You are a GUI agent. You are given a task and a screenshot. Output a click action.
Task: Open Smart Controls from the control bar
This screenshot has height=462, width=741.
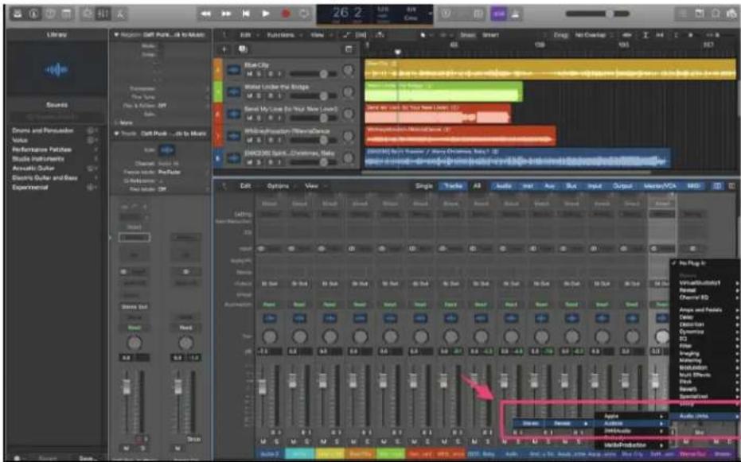tap(88, 14)
